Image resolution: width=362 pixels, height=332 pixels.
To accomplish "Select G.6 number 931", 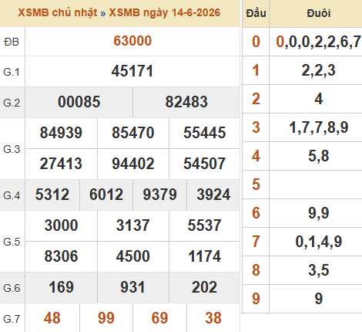I will tap(132, 287).
